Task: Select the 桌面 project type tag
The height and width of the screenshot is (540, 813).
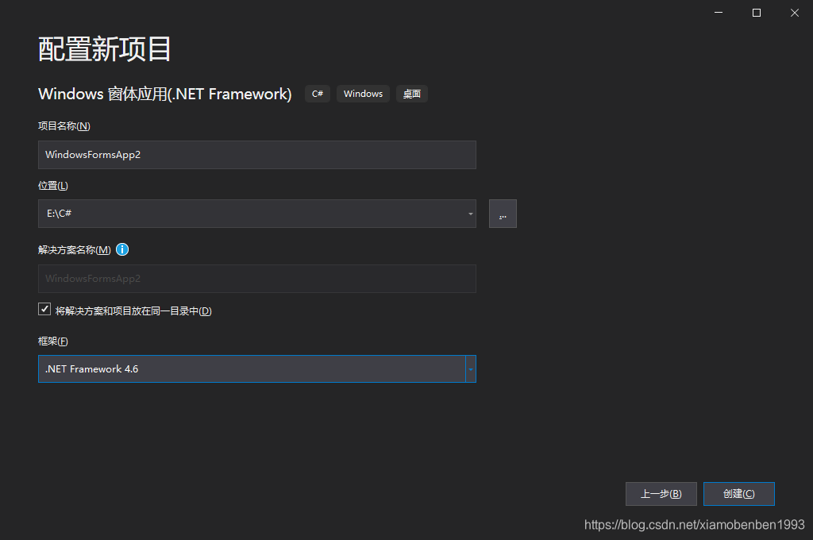Action: 411,93
